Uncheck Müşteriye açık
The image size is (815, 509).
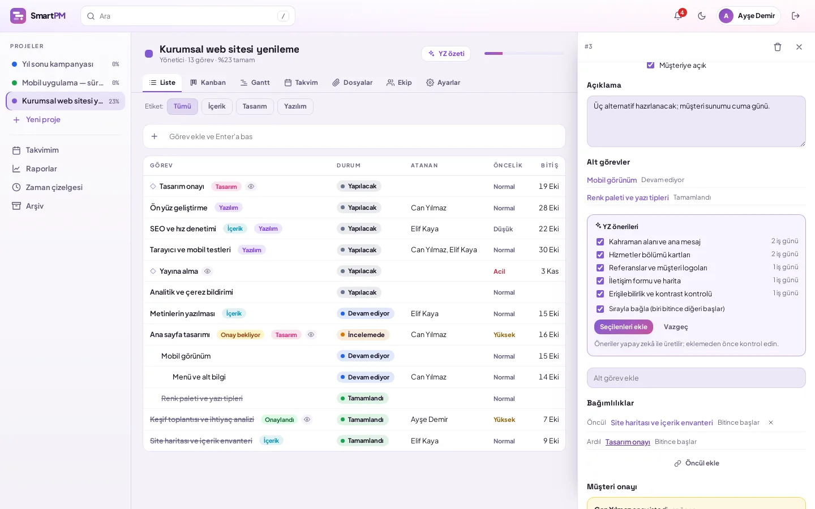pyautogui.click(x=651, y=66)
